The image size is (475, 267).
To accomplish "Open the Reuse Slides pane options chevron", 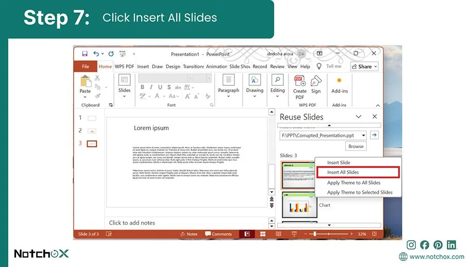I will (x=359, y=116).
